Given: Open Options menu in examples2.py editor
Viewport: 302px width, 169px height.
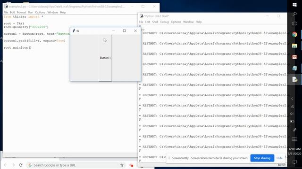Looking at the screenshot, I should (x=40, y=12).
